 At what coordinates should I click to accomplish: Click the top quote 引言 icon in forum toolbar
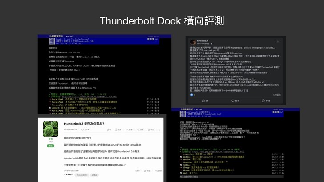click(149, 130)
